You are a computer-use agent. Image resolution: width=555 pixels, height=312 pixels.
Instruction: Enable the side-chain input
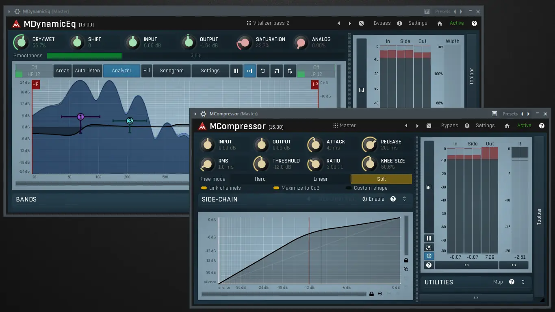point(373,199)
